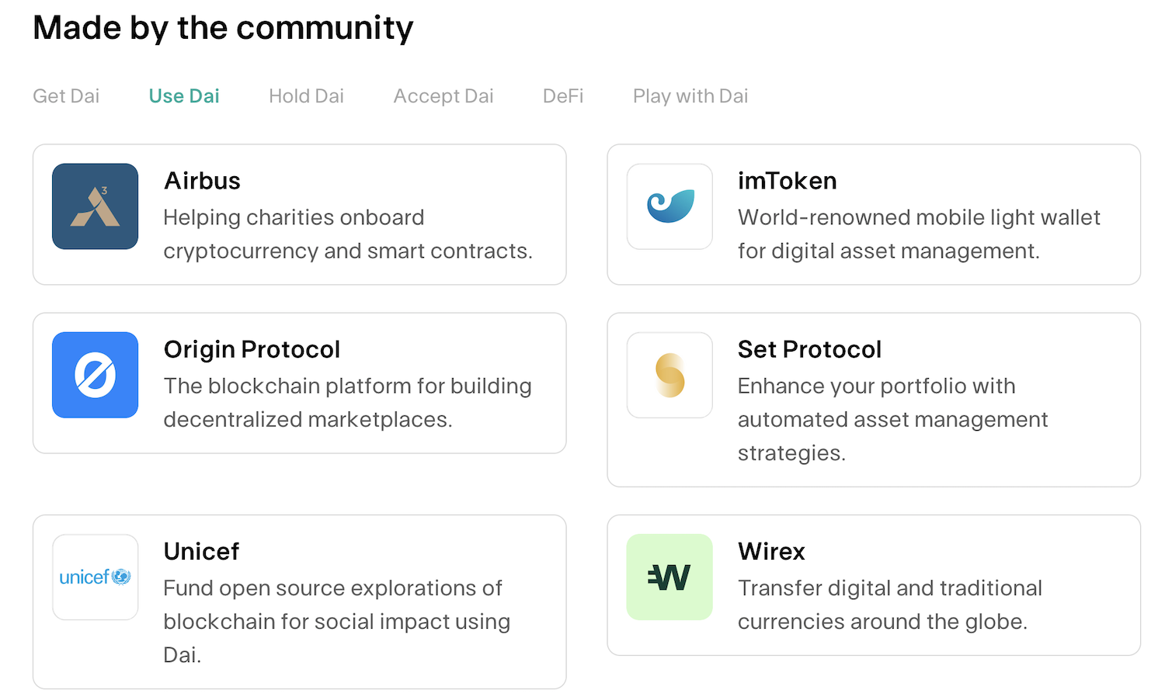This screenshot has width=1165, height=697.
Task: Click the Wirex green W icon
Action: (x=669, y=577)
